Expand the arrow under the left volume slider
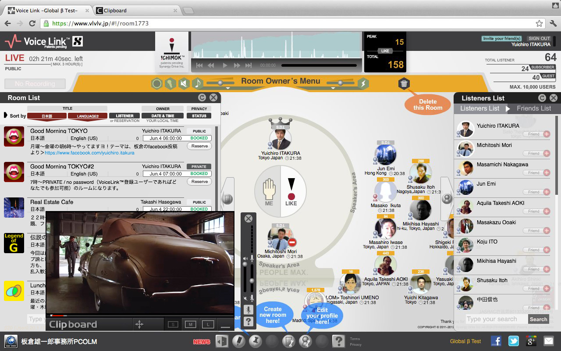Viewport: 561px width, 351px height. tap(228, 88)
